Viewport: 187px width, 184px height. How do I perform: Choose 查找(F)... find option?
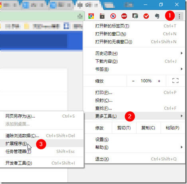pos(134,108)
